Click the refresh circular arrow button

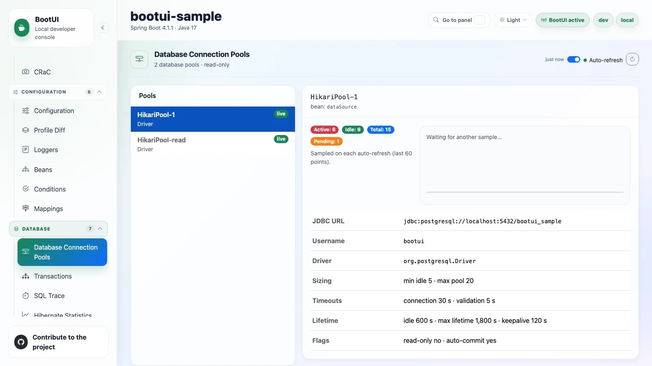[632, 59]
